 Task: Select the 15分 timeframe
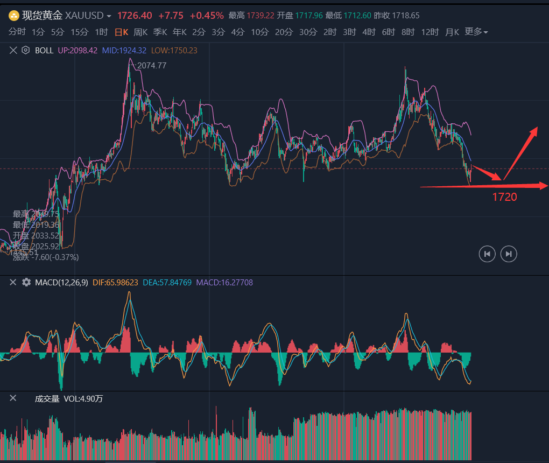click(x=80, y=32)
